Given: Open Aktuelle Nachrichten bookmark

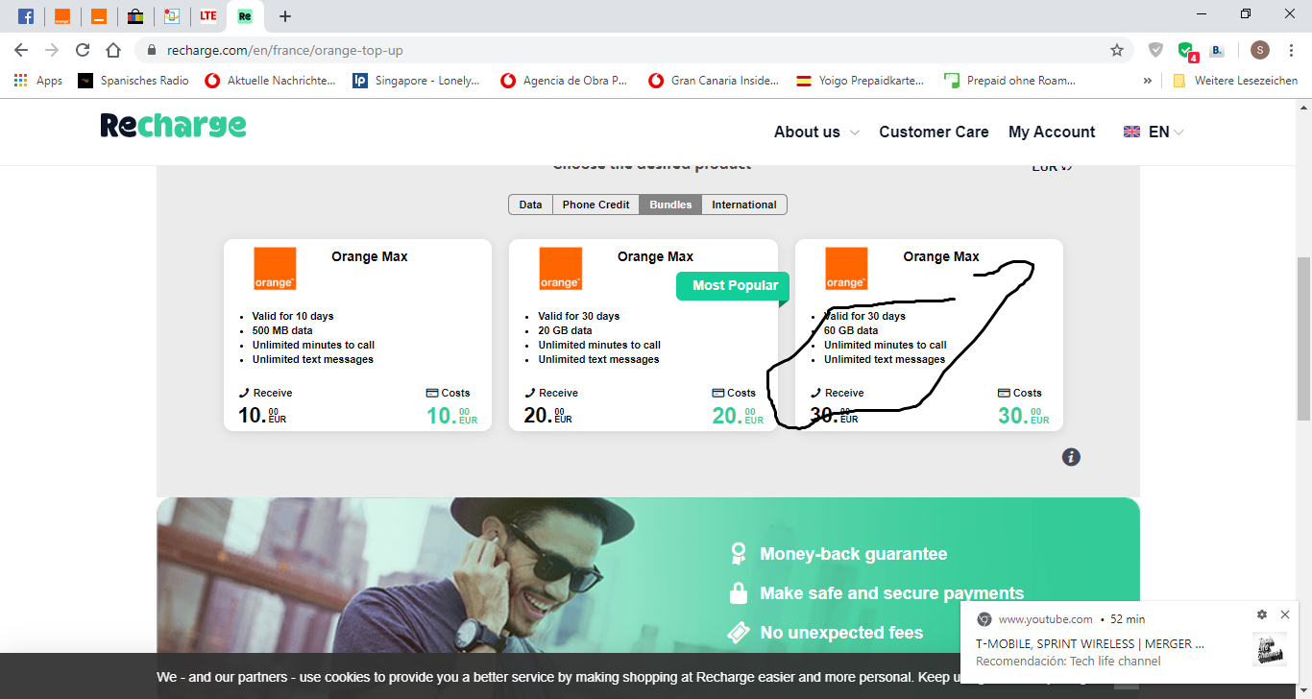Looking at the screenshot, I should (x=271, y=81).
